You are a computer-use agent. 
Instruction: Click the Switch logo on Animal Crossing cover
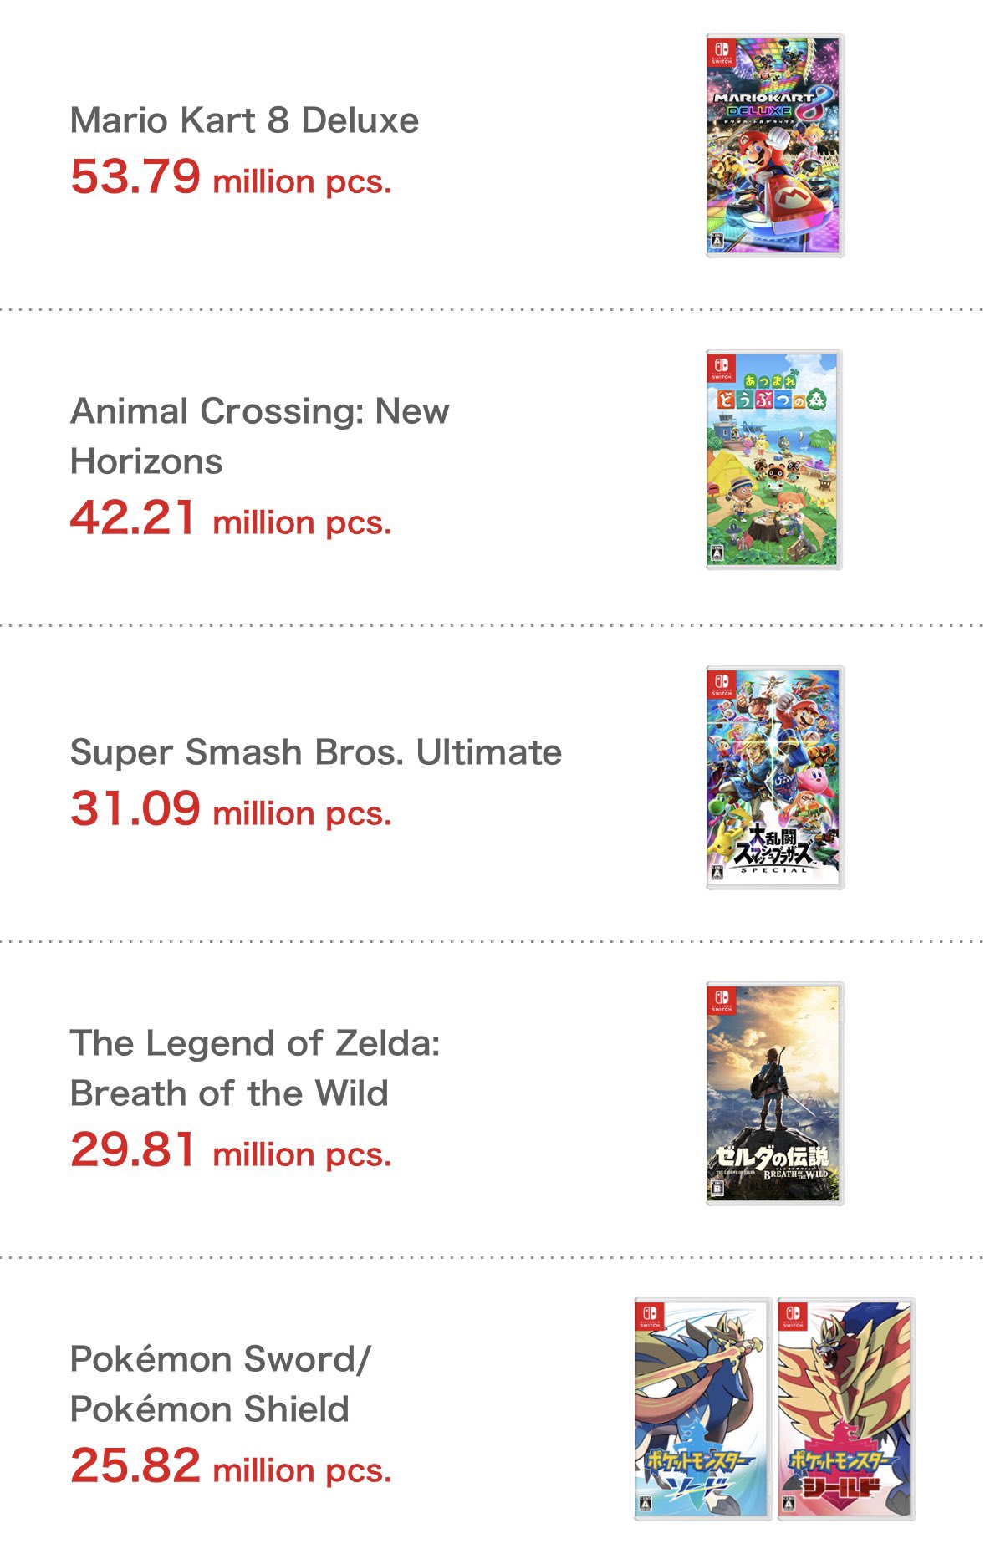(721, 367)
